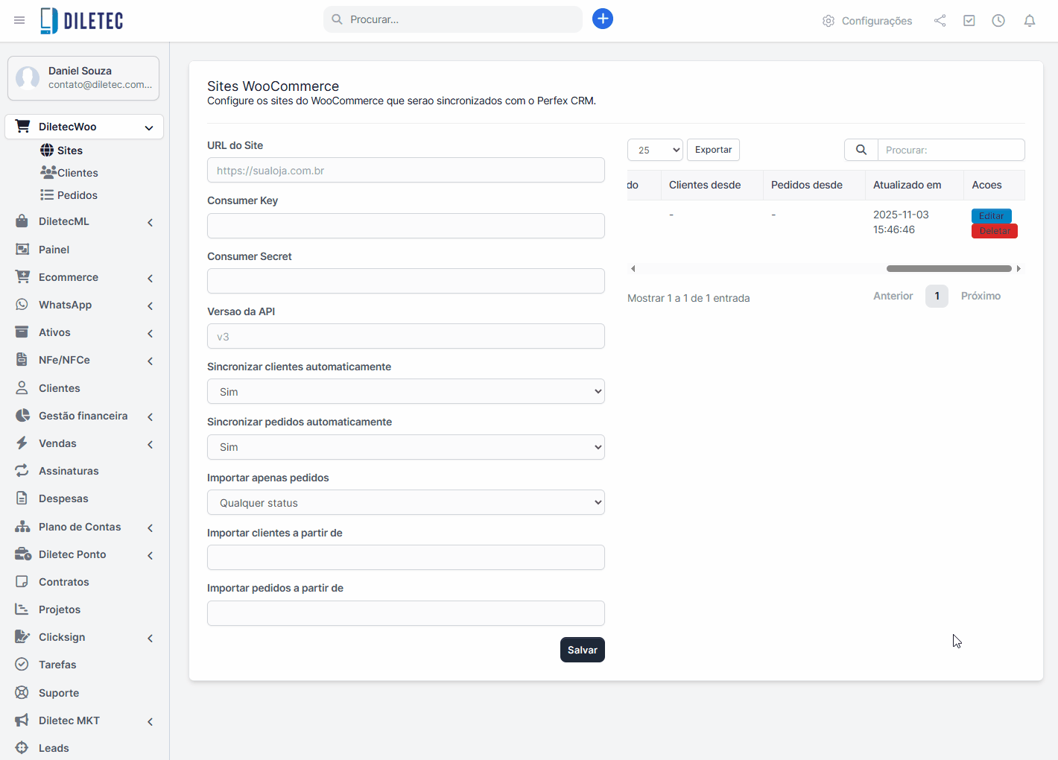Open the timesheet clock icon
The height and width of the screenshot is (760, 1058).
[998, 21]
